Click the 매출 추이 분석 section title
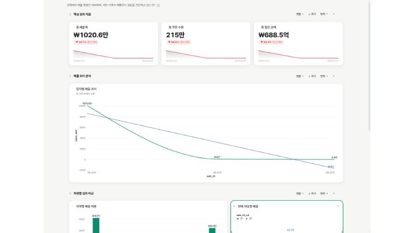414x233 pixels. (x=82, y=76)
